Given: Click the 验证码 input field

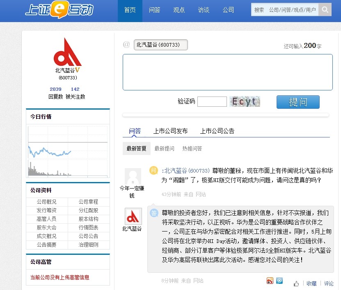Looking at the screenshot, I should [212, 101].
